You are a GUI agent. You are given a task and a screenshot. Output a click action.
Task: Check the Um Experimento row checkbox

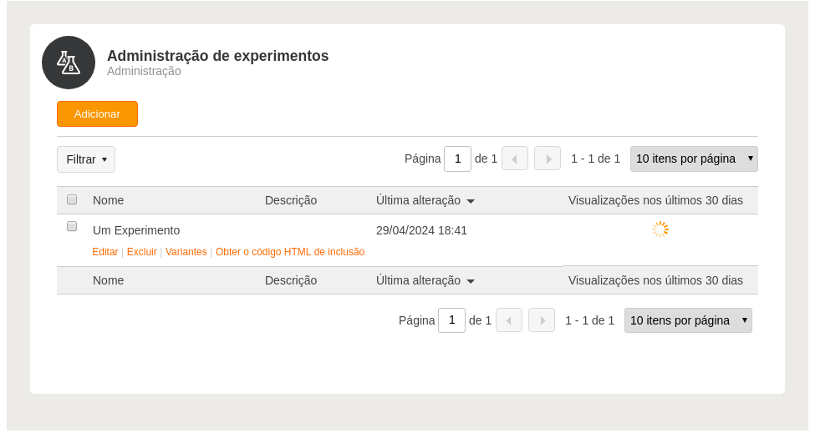pos(72,226)
